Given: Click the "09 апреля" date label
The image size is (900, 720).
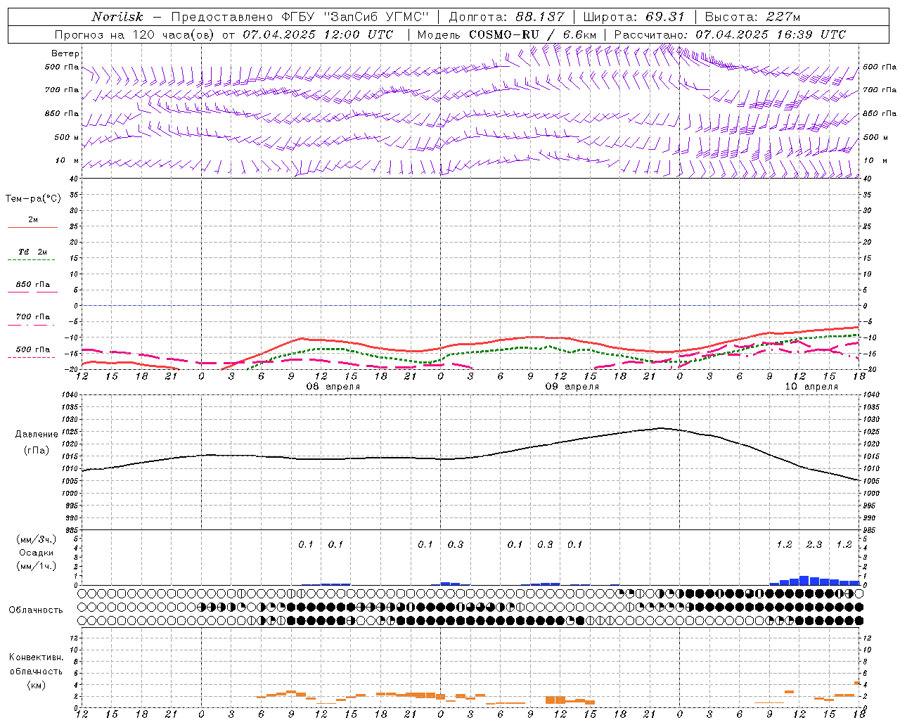Looking at the screenshot, I should click(572, 387).
